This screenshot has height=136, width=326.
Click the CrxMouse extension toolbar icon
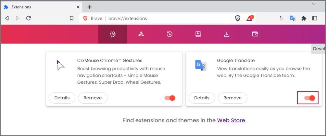click(x=282, y=18)
